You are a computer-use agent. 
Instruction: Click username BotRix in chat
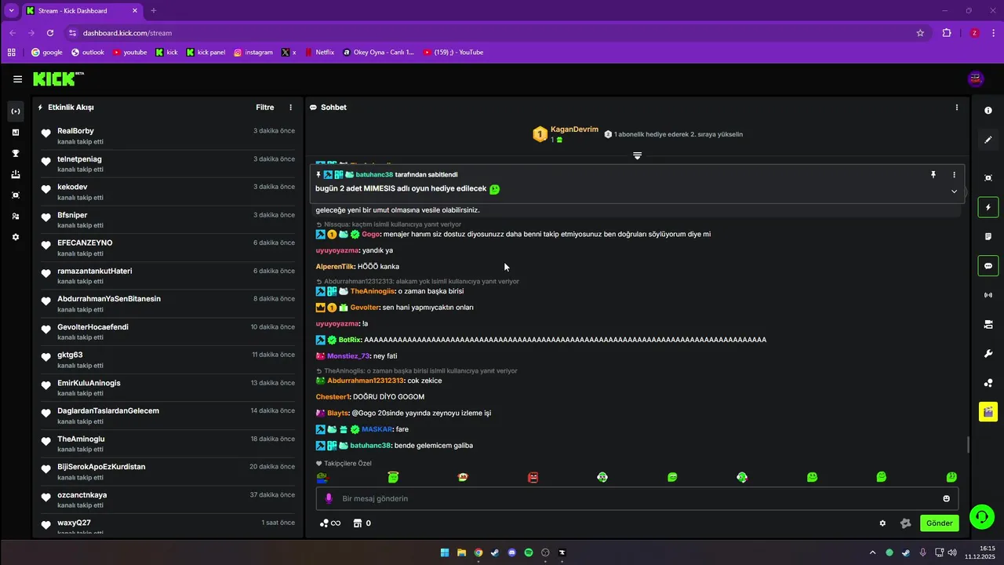pyautogui.click(x=350, y=340)
